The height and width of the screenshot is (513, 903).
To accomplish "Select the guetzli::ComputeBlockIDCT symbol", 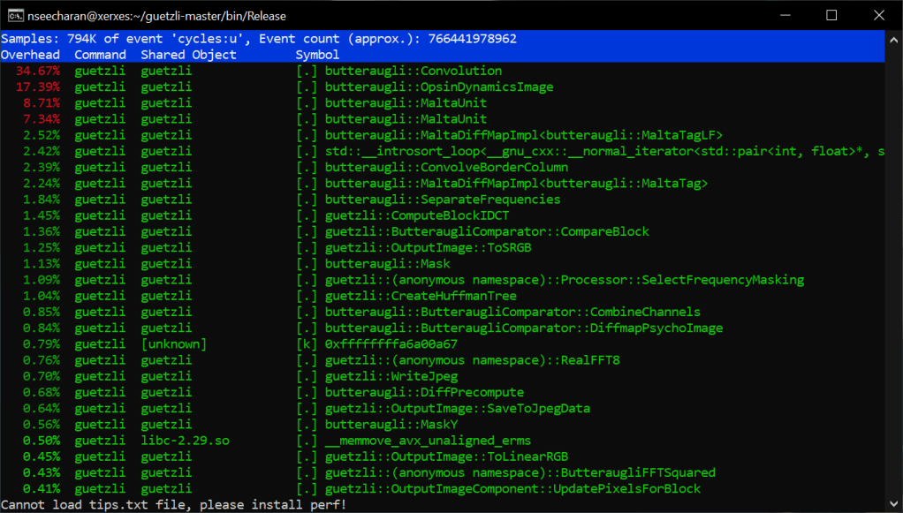I will (x=416, y=215).
